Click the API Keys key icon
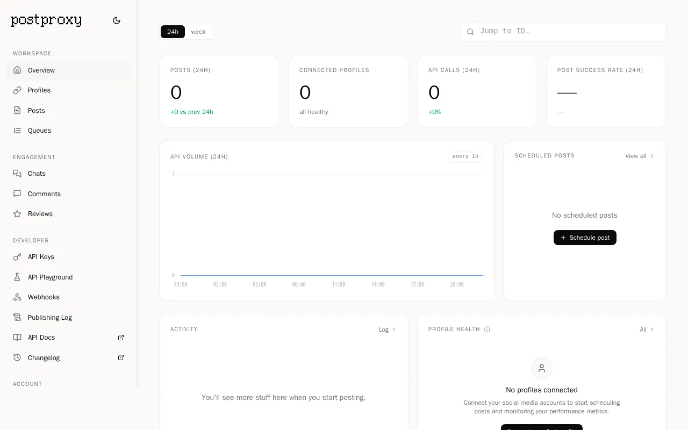 17,257
